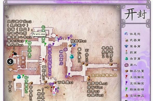Click the side quest item pouch legend icon
Image resolution: width=153 pixels, height=101 pixels.
point(127,96)
